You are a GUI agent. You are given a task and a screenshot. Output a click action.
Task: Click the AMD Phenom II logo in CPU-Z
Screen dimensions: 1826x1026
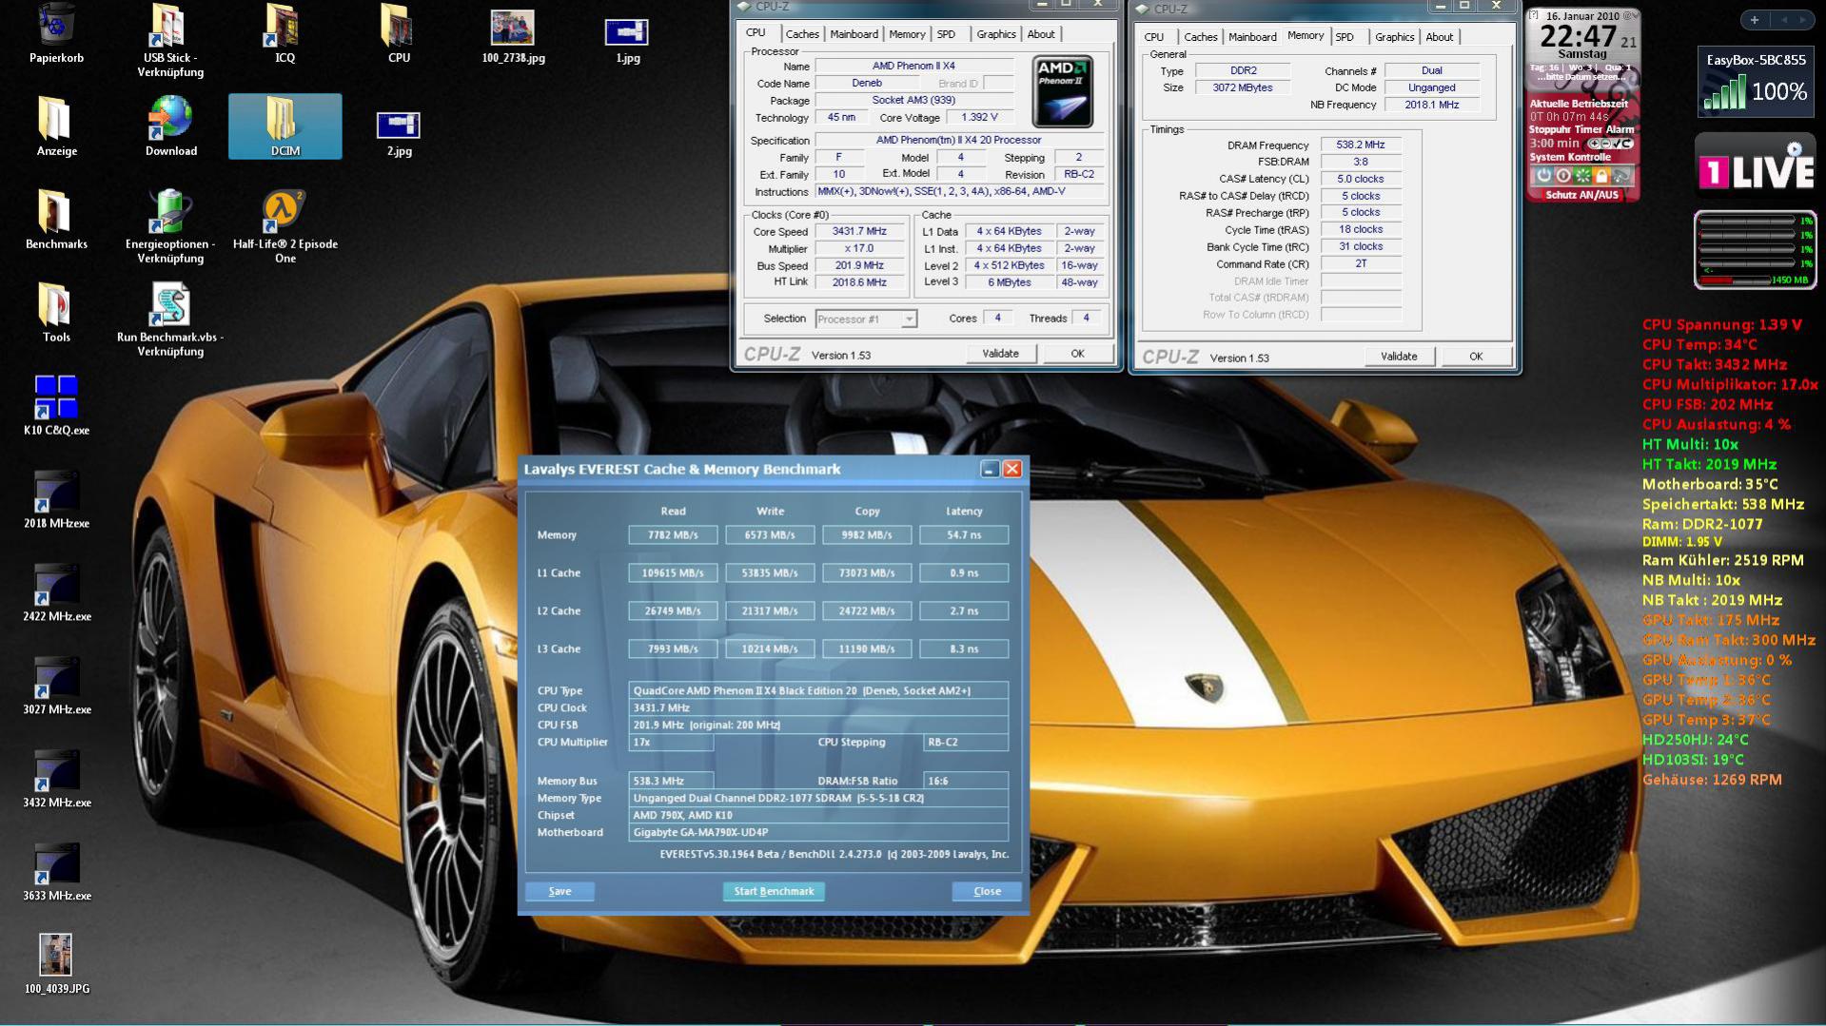(1062, 91)
